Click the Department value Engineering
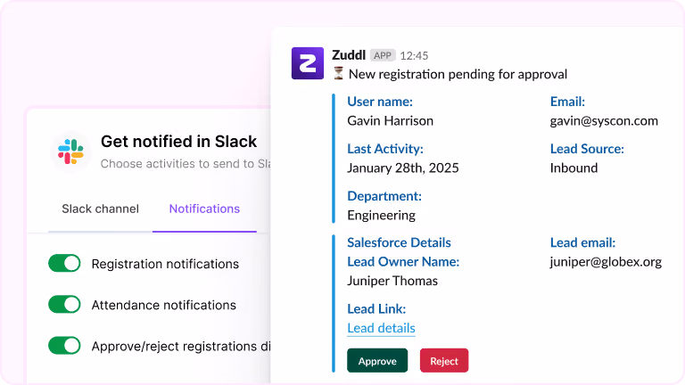This screenshot has width=685, height=385. pos(382,216)
